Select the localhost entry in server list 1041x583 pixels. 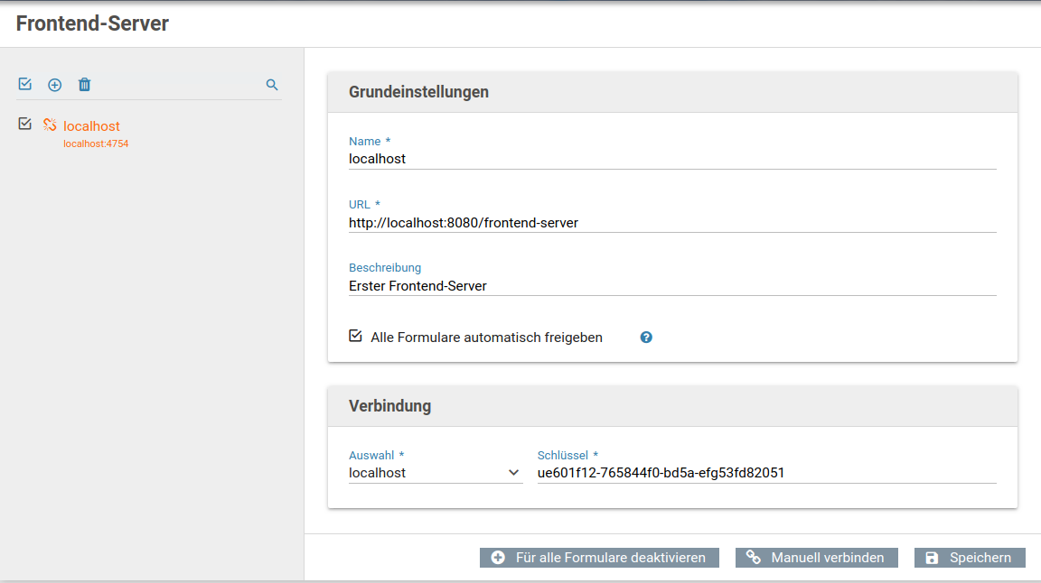point(91,126)
